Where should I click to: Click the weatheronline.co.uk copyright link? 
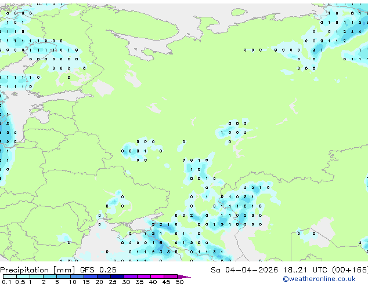point(319,279)
